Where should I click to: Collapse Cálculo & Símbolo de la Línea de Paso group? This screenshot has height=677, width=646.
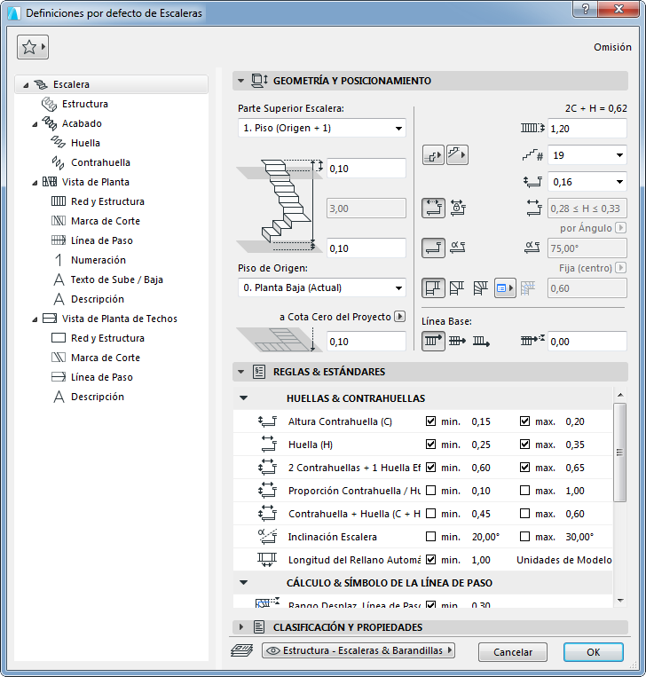tap(244, 583)
